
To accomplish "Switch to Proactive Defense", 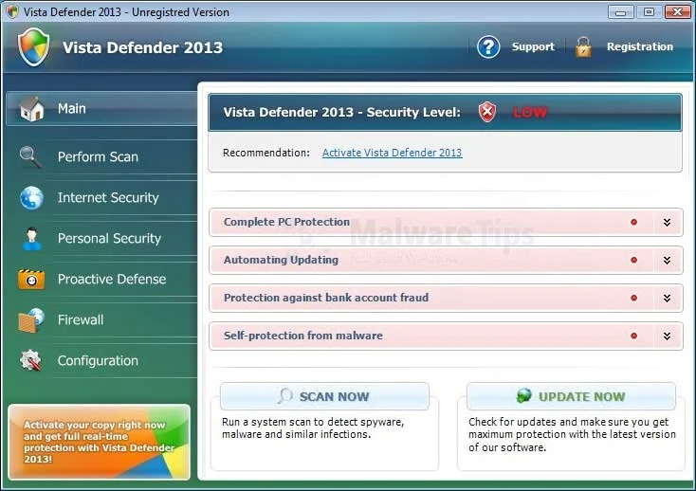I will (x=101, y=280).
